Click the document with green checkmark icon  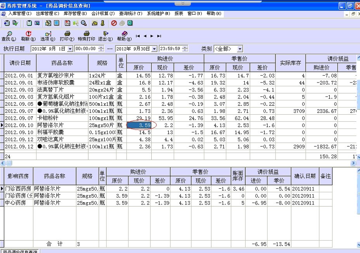(16, 23)
